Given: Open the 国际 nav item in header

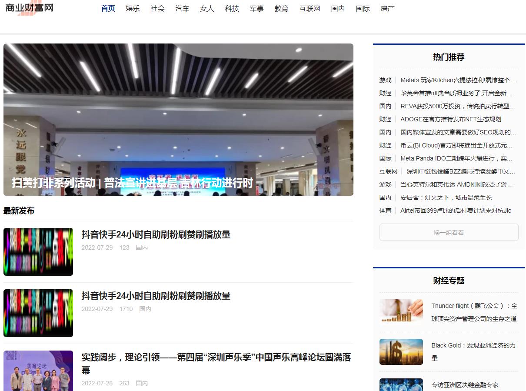Looking at the screenshot, I should tap(363, 9).
